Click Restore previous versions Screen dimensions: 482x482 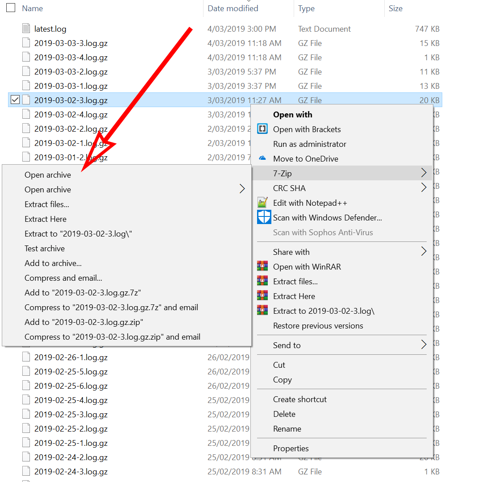[317, 326]
